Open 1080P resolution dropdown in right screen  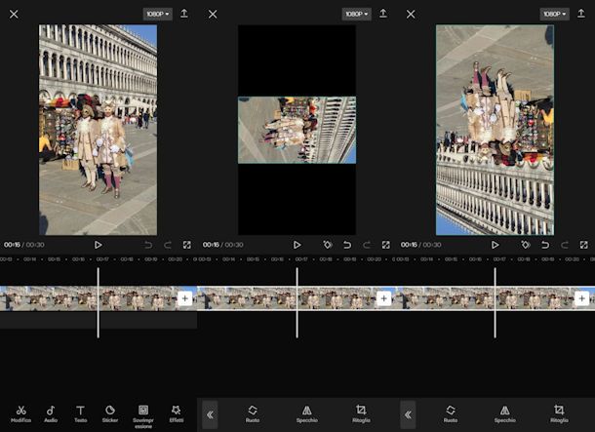pos(554,14)
